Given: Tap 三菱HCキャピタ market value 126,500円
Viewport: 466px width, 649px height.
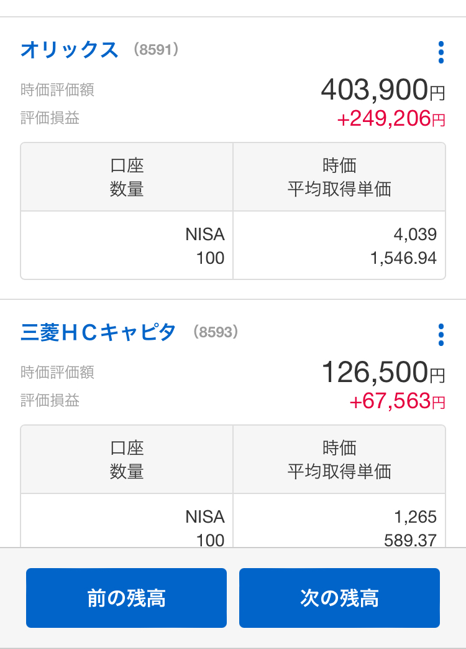Looking at the screenshot, I should [383, 373].
